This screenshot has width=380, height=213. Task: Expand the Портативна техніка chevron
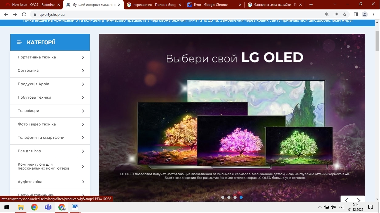pyautogui.click(x=83, y=57)
